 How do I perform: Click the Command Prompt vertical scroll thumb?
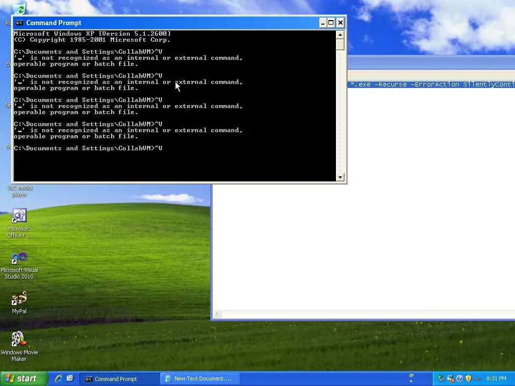coord(340,44)
